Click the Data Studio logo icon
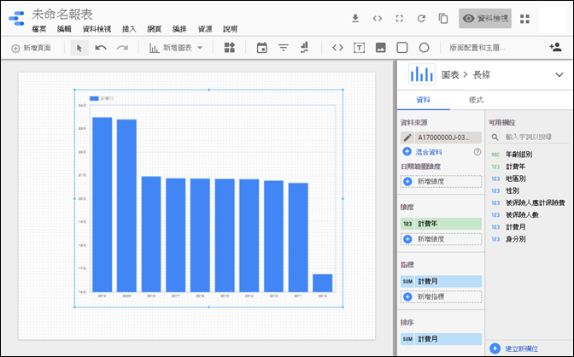 point(16,18)
